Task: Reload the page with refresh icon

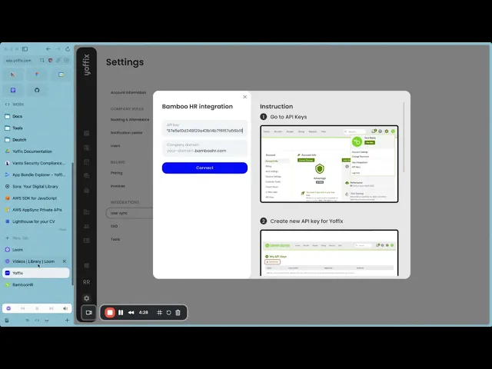Action: [x=68, y=49]
